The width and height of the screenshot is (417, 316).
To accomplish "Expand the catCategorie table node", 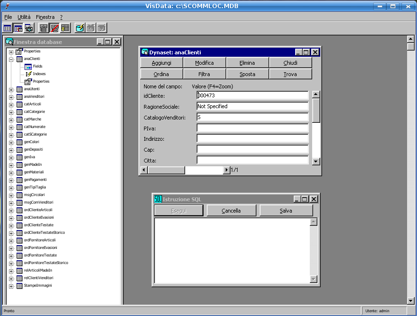I will click(x=11, y=112).
